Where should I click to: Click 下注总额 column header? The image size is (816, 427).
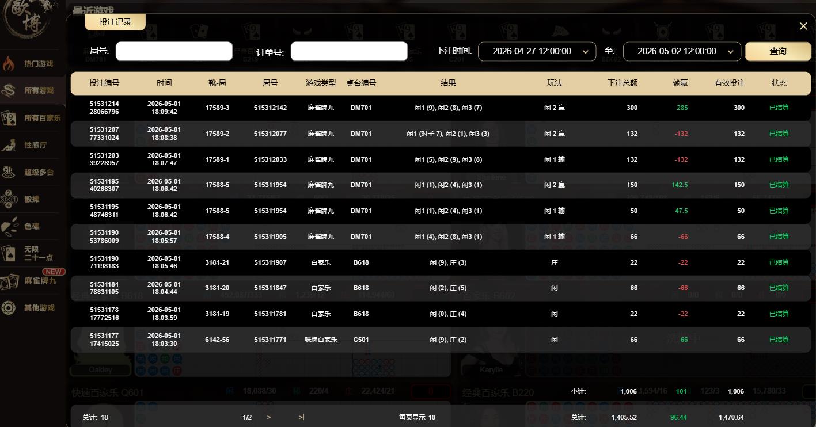[x=623, y=83]
